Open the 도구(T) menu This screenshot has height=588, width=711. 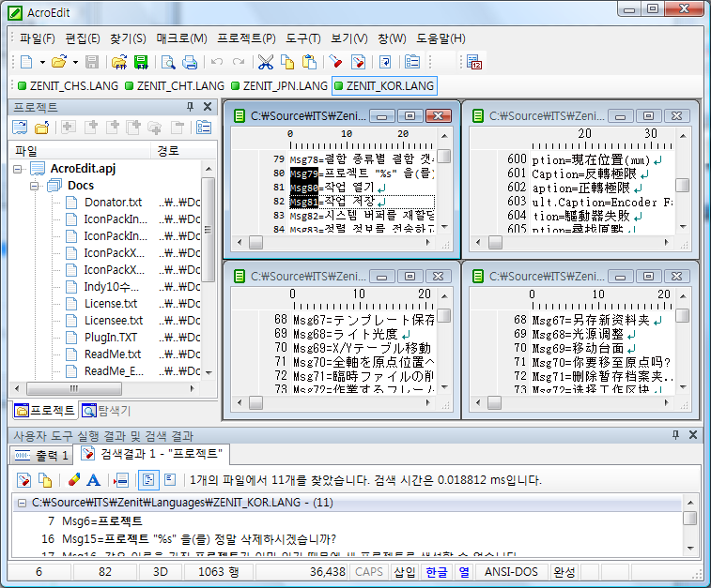pos(302,39)
